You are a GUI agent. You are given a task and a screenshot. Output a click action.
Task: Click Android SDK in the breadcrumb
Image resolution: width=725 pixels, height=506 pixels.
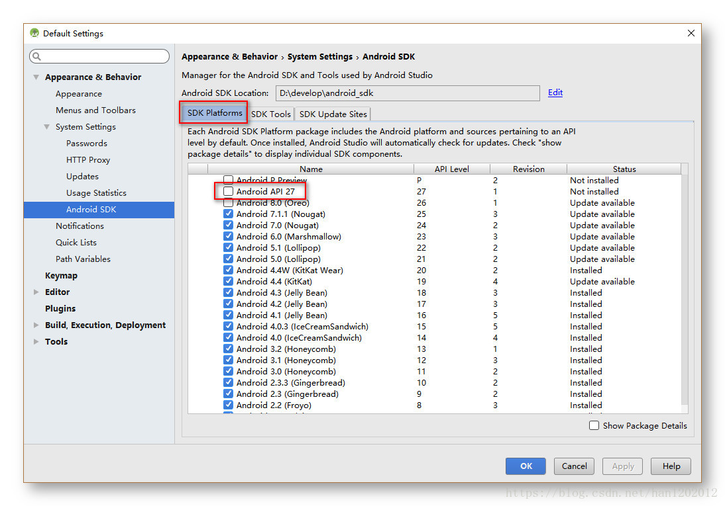pos(388,57)
